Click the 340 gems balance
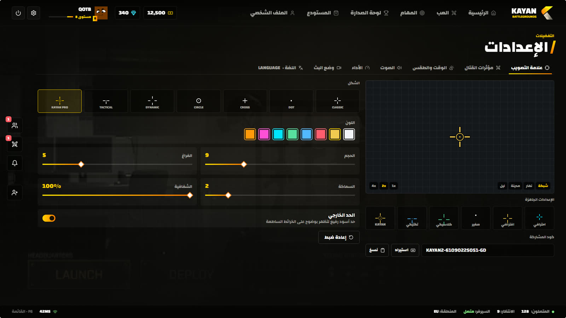Screen dimensions: 566x318 (x=127, y=13)
